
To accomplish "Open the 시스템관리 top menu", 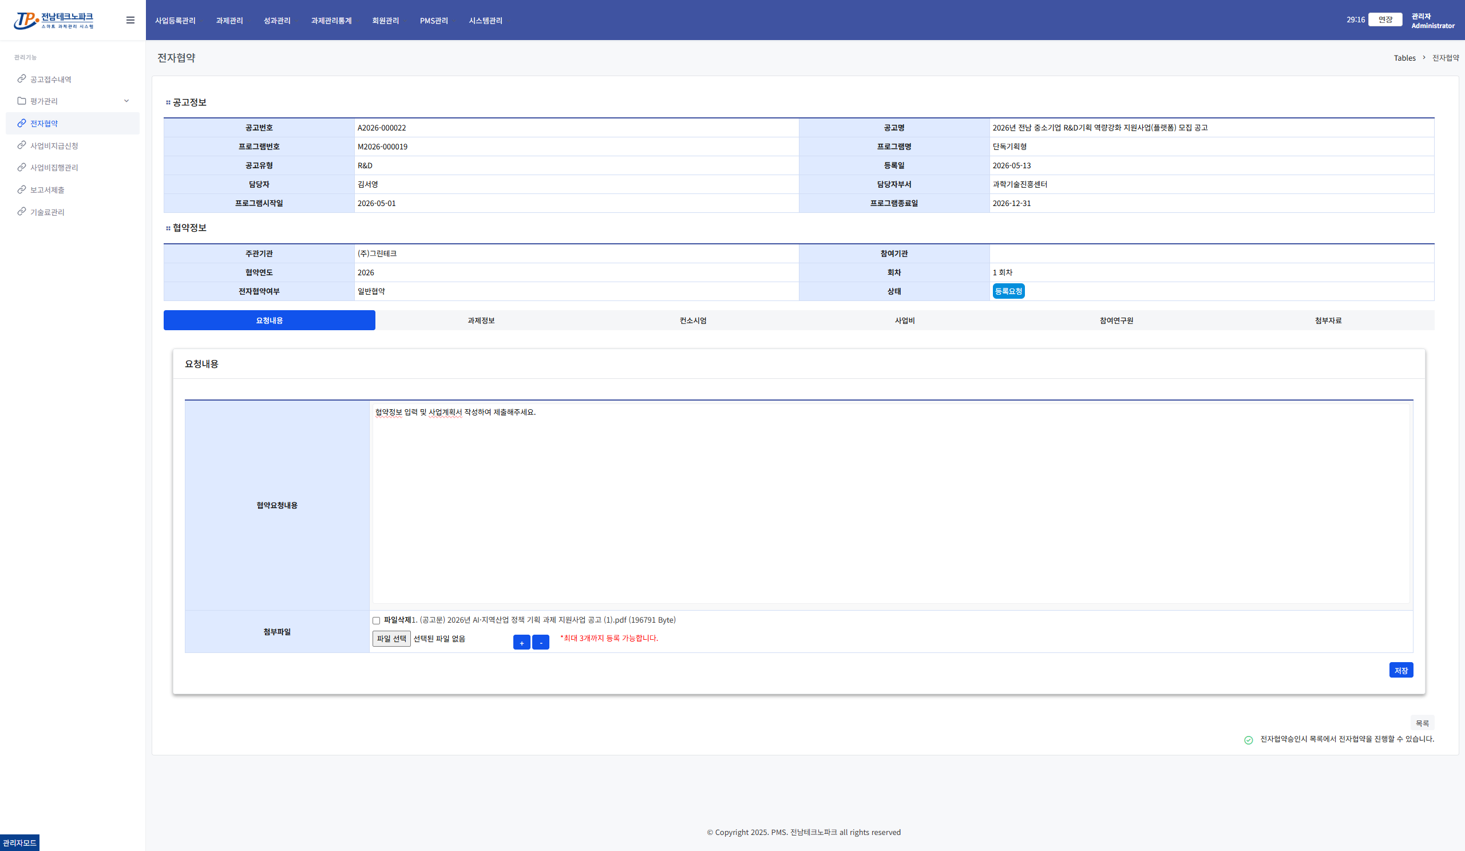I will click(x=485, y=21).
